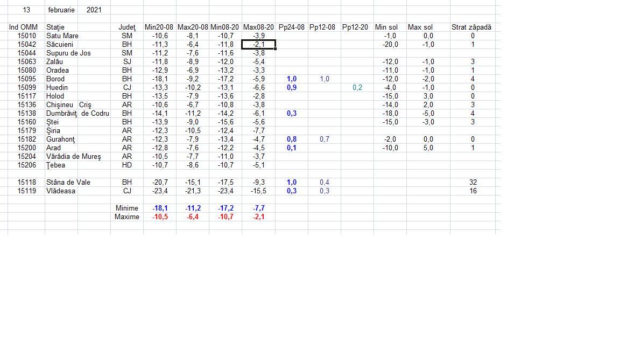Click the 'Oradea' station cell
This screenshot has height=349, width=620.
(x=58, y=71)
